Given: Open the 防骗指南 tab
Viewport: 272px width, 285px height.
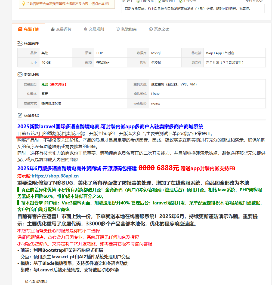Looking at the screenshot, I should pyautogui.click(x=129, y=29).
